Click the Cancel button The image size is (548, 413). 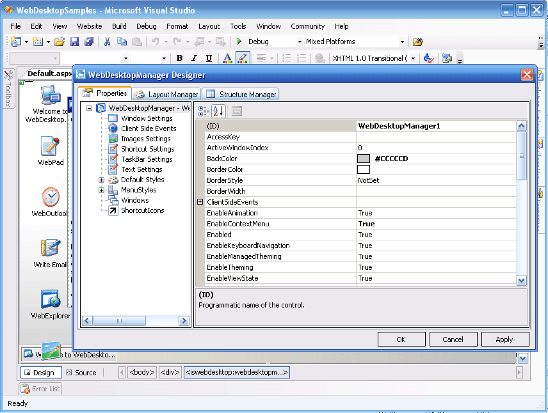click(453, 339)
